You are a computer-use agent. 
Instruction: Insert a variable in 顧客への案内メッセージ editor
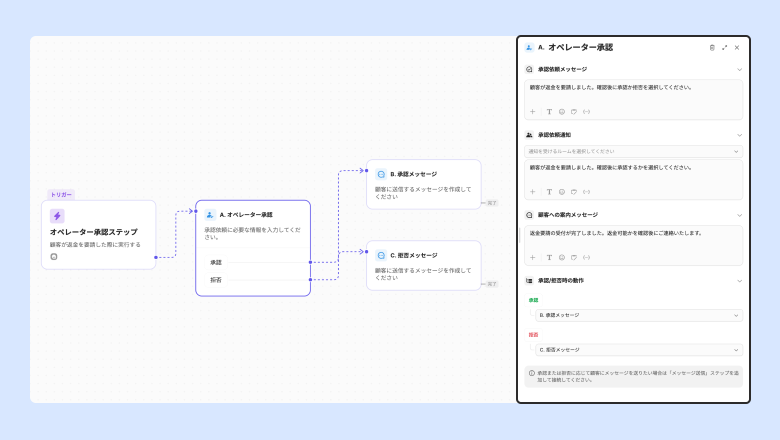coord(586,257)
